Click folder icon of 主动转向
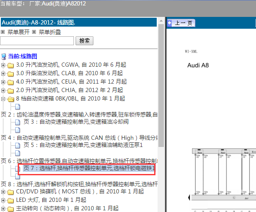The image size is (256, 212). pos(11,209)
